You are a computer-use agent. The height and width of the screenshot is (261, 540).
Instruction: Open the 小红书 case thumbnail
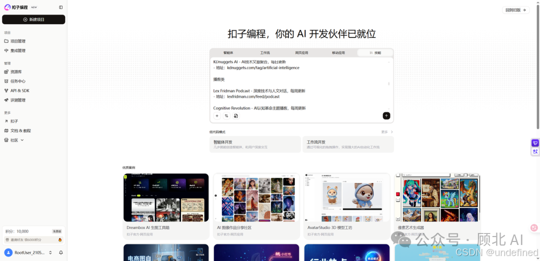256,252
